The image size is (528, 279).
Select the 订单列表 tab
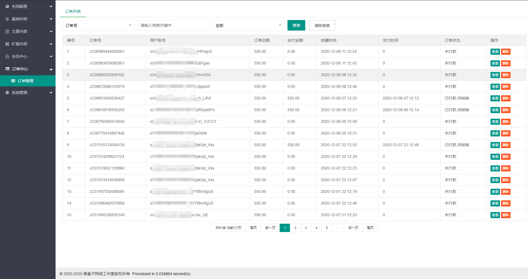click(73, 11)
